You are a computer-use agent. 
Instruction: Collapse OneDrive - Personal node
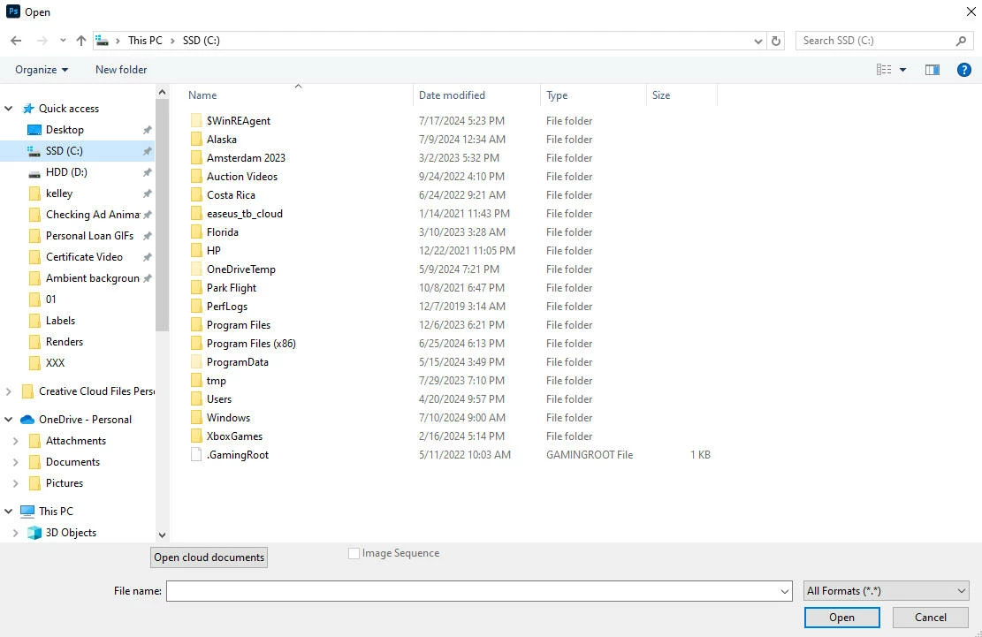[9, 420]
